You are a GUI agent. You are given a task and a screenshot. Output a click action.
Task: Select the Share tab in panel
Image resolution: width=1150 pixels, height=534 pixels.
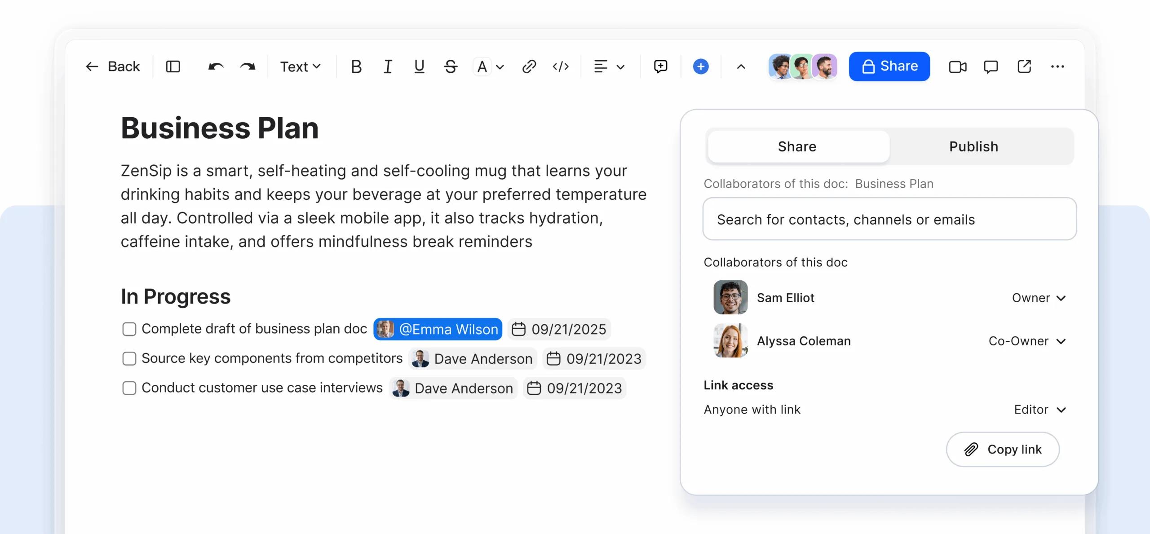[797, 147]
